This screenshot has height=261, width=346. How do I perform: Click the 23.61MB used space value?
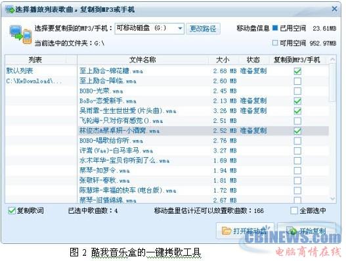click(x=324, y=28)
